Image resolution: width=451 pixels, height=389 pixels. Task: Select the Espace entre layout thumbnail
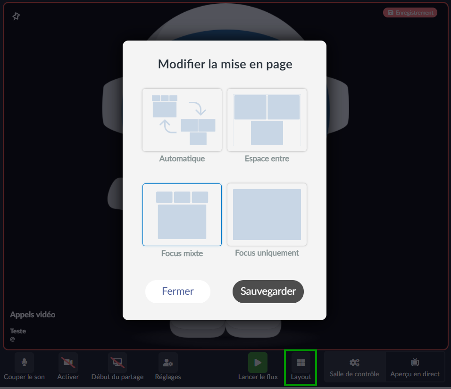pyautogui.click(x=267, y=120)
